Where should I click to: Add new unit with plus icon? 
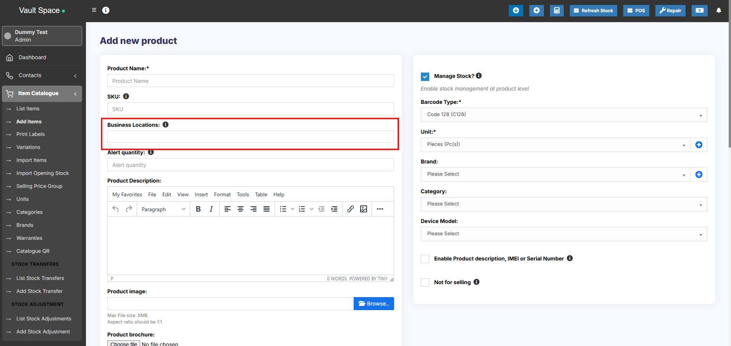tap(699, 145)
